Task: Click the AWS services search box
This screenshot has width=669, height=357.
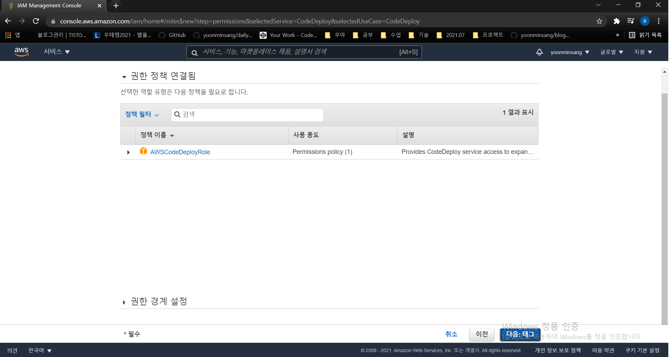Action: (304, 52)
